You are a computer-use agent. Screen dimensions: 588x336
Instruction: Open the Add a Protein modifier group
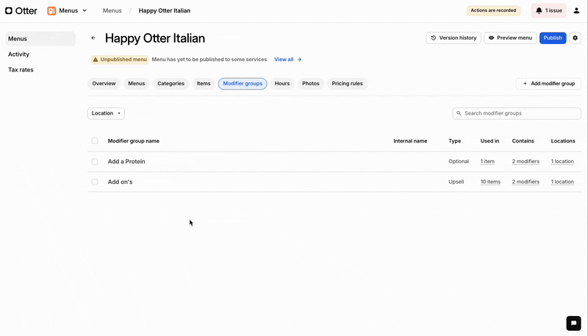[x=126, y=162]
